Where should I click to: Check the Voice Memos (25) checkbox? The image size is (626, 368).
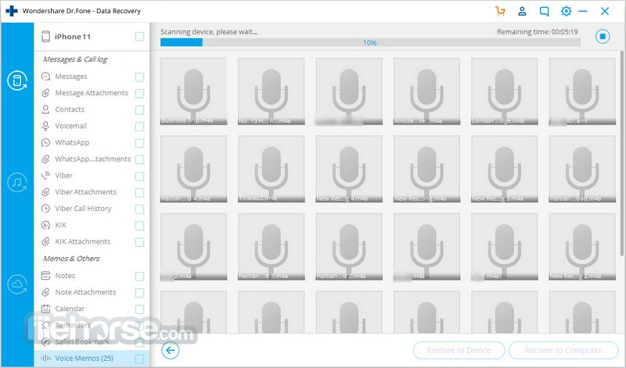click(139, 359)
